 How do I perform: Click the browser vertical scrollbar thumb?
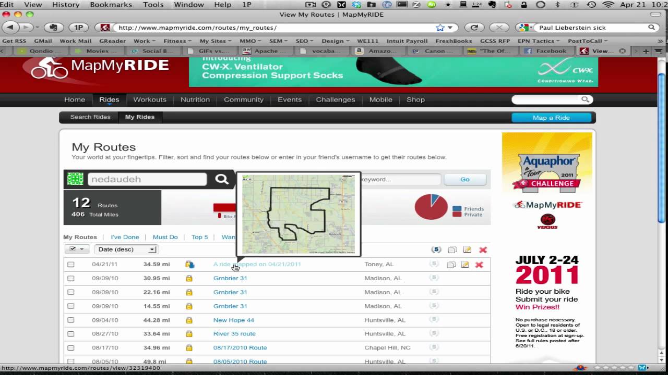662,148
